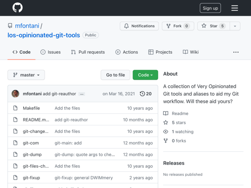View the commit history clock icon
Screen dimensions: 251x188
142,94
